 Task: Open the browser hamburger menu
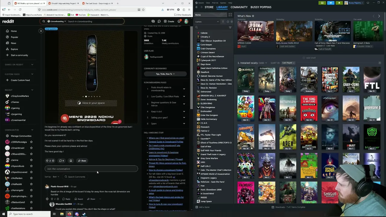click(x=189, y=9)
